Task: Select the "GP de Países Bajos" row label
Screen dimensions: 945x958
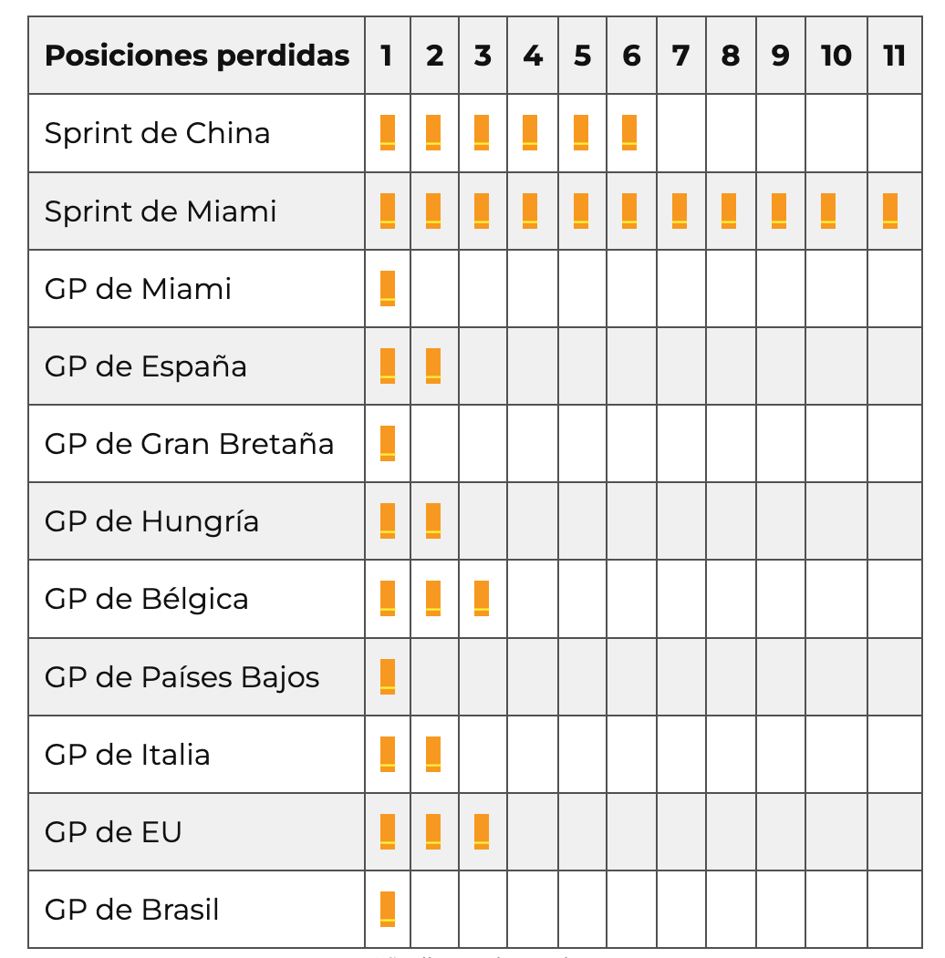Action: click(x=182, y=677)
